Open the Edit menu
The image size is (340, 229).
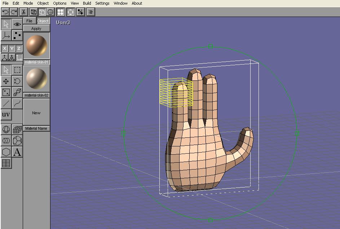16,3
